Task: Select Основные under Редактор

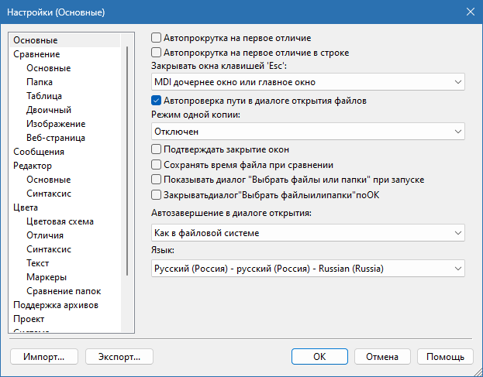Action: 49,180
